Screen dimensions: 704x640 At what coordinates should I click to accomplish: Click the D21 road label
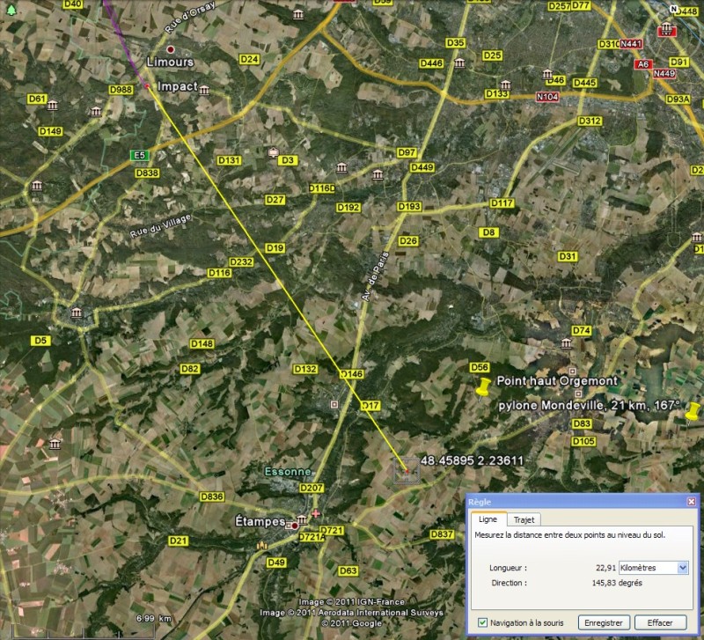(178, 541)
